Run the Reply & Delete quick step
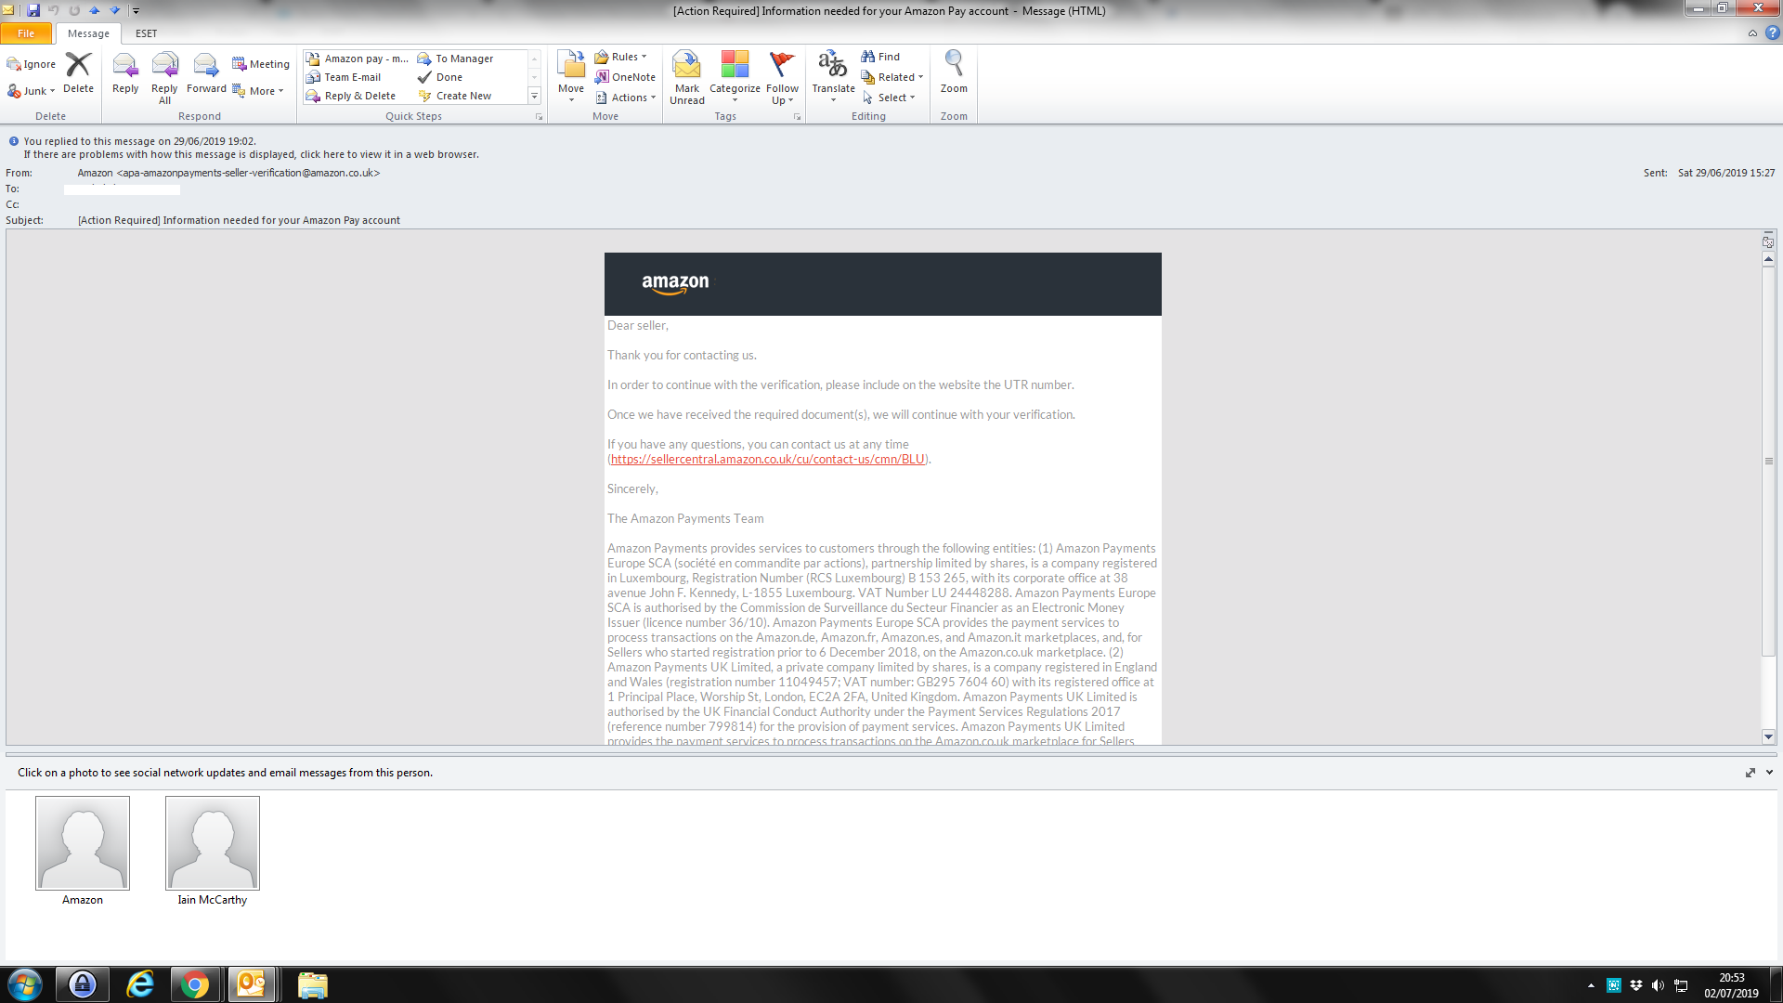The height and width of the screenshot is (1003, 1783). pos(358,95)
